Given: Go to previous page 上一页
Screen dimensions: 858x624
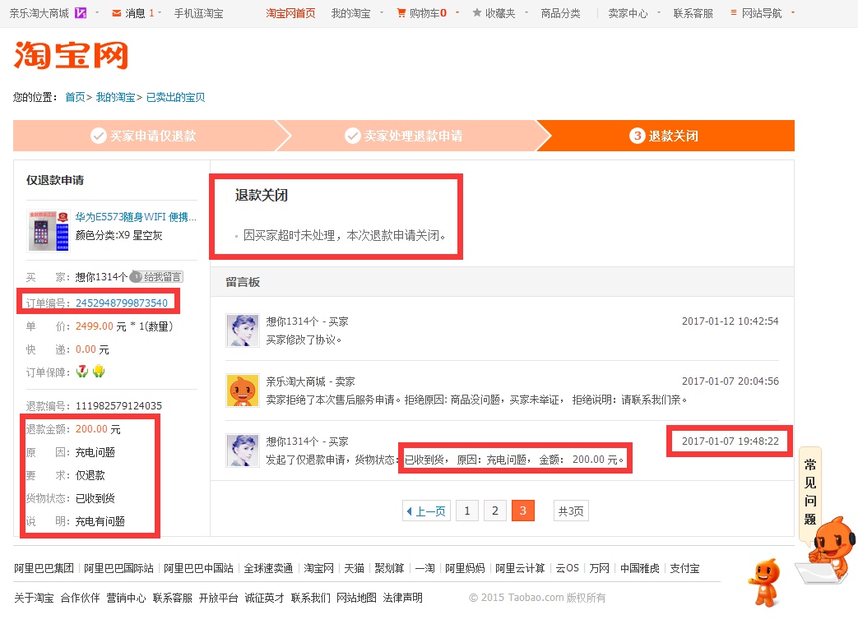Looking at the screenshot, I should tap(426, 511).
